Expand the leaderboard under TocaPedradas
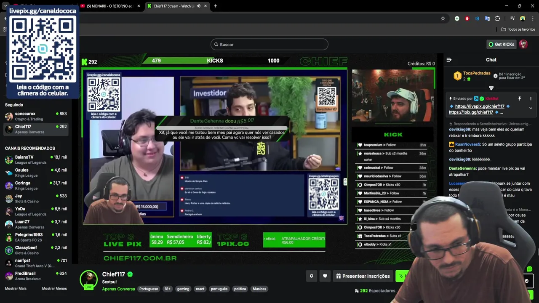This screenshot has width=539, height=303. tap(491, 88)
